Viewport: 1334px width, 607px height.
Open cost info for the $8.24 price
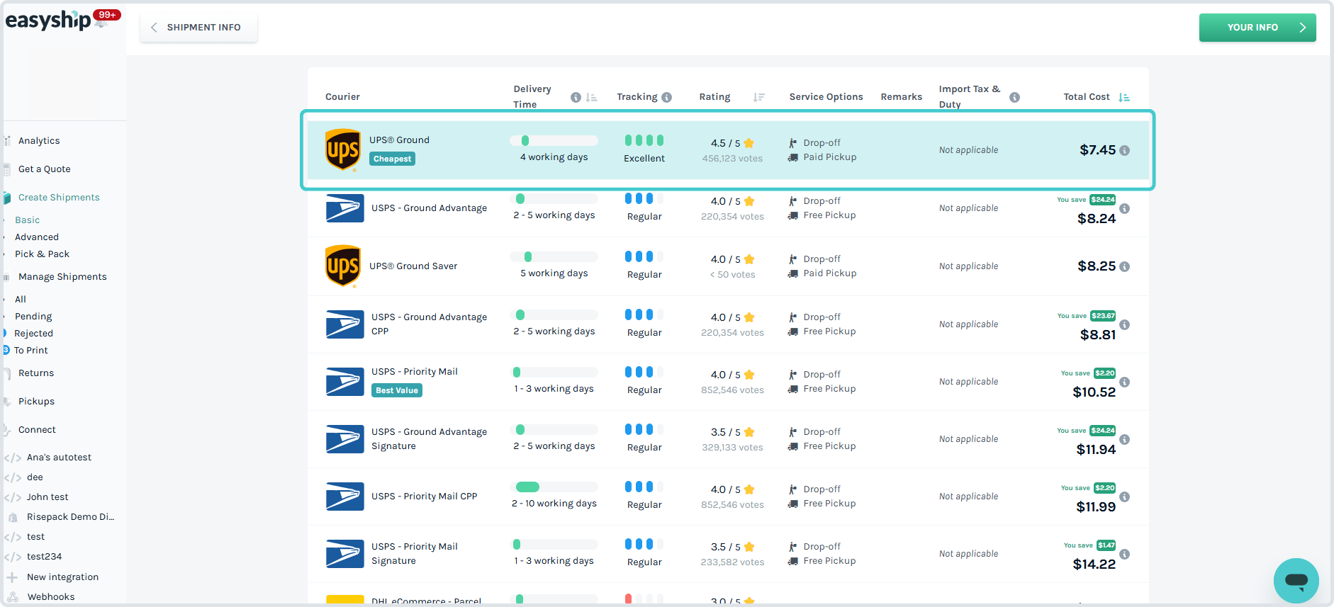click(1124, 209)
